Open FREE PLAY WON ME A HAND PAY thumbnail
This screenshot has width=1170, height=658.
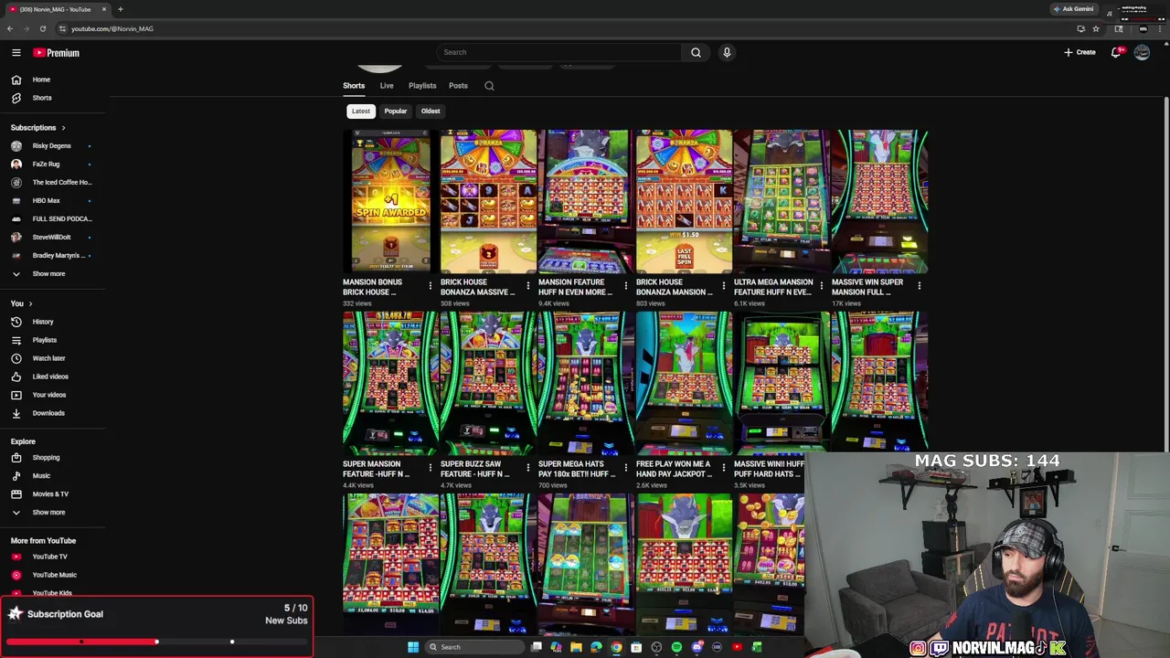(x=684, y=383)
